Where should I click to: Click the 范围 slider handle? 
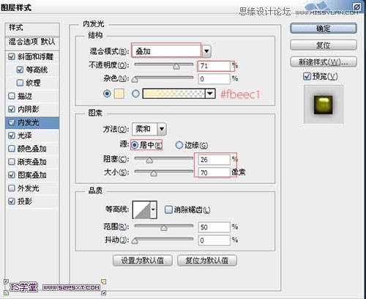(164, 228)
